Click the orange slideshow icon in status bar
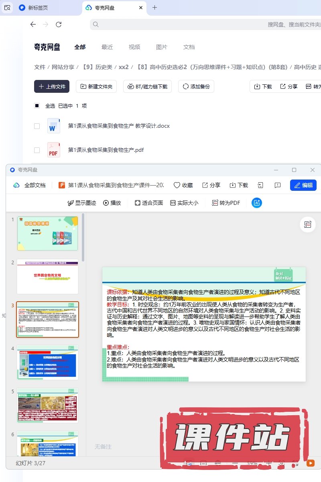 (x=310, y=463)
